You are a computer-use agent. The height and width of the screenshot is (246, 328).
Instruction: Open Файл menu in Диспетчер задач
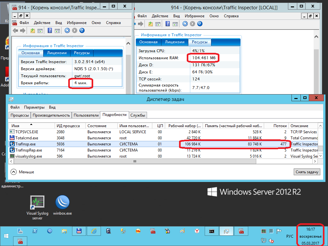15,107
